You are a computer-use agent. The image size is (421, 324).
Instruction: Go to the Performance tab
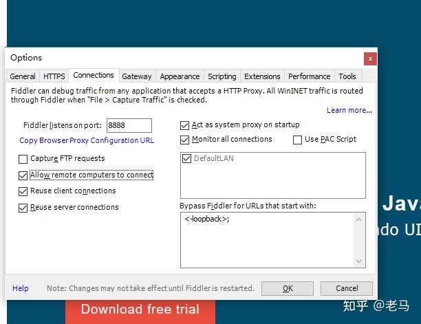click(309, 76)
